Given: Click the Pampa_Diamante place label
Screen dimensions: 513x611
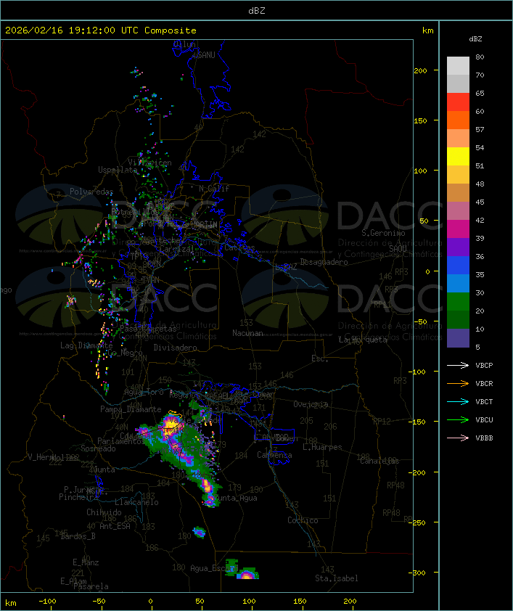Looking at the screenshot, I should (x=131, y=409).
